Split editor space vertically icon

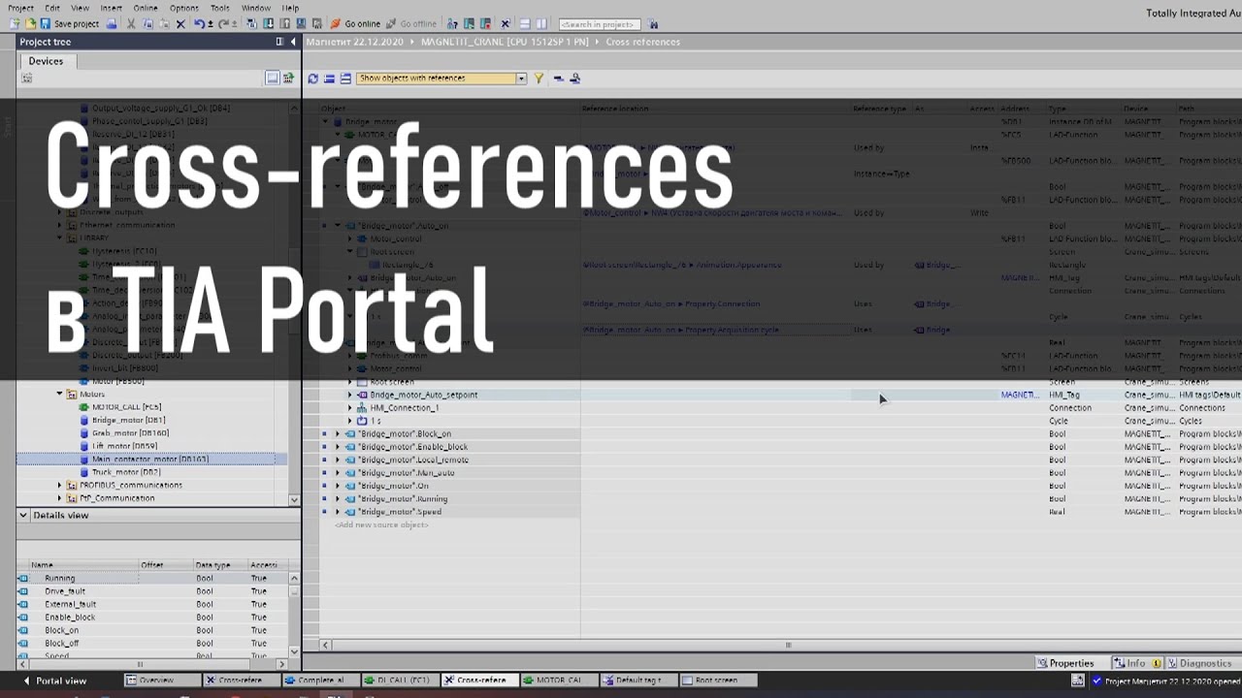(540, 23)
